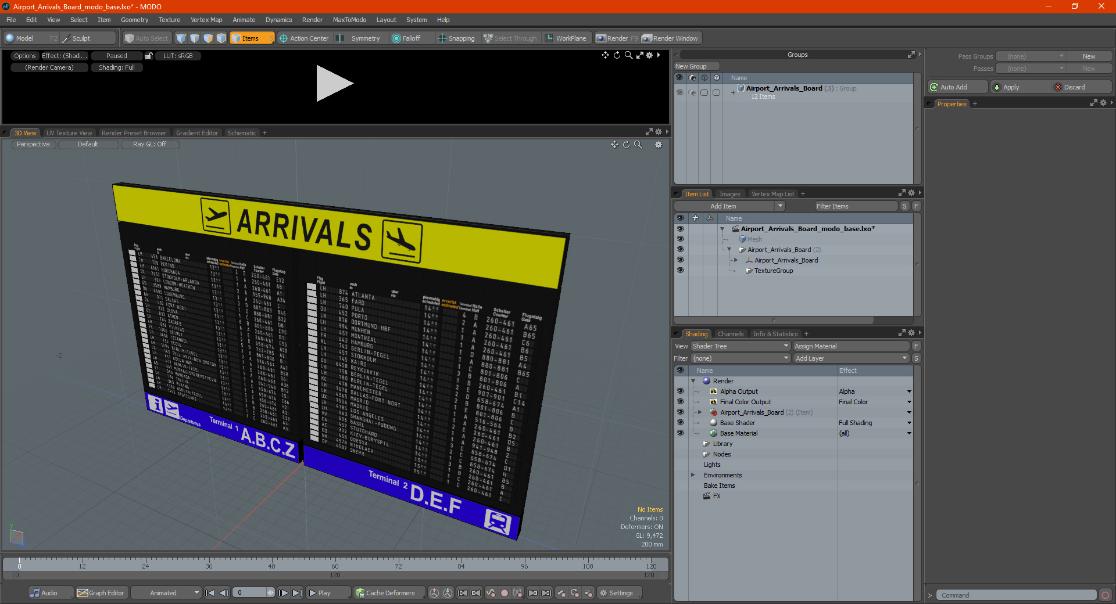Collapse the Render tree node
1116x604 pixels.
point(693,381)
